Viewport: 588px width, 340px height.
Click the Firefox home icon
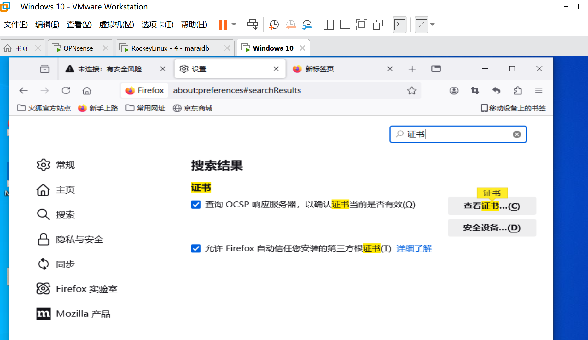pos(87,91)
